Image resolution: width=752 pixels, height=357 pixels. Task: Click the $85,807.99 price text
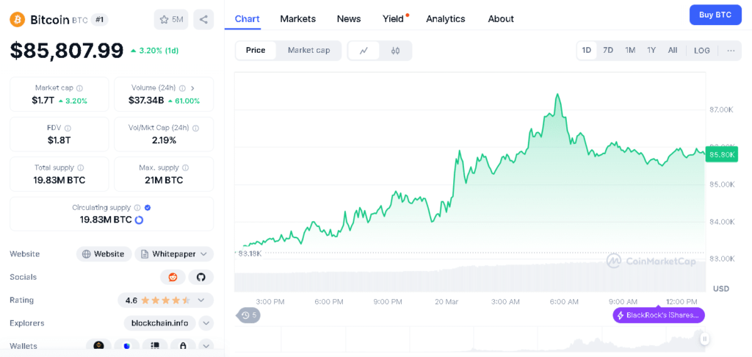[67, 50]
